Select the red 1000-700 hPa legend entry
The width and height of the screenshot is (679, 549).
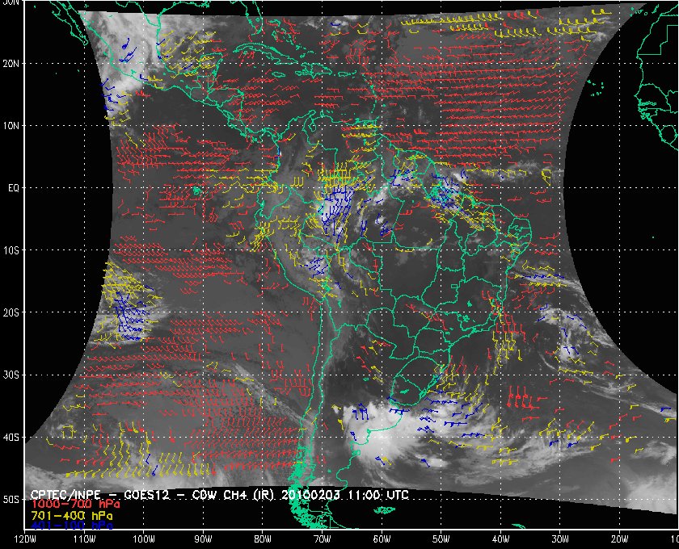[x=75, y=505]
